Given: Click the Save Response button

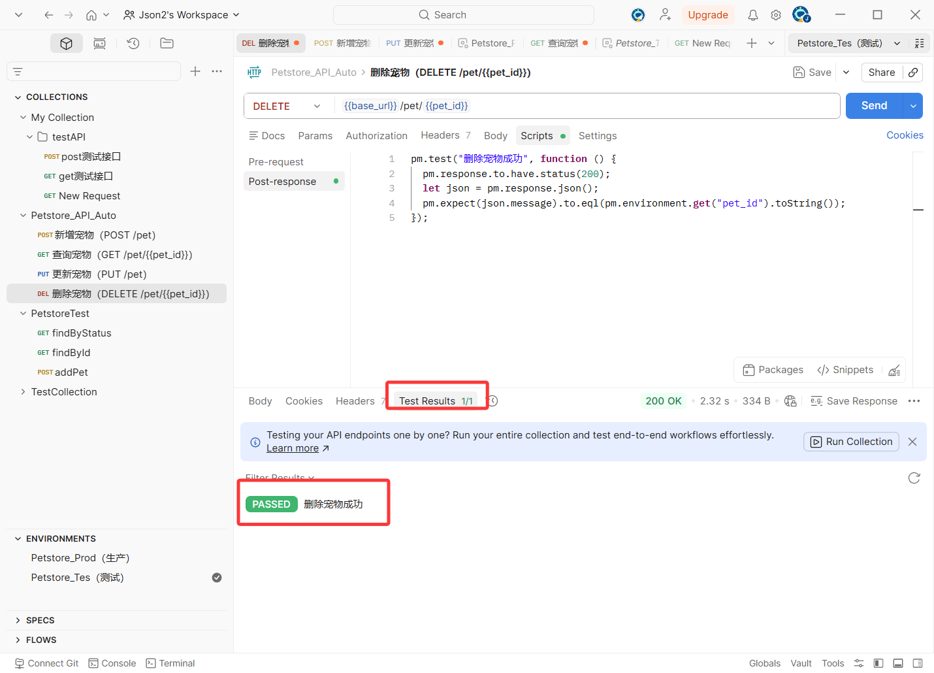Looking at the screenshot, I should pos(854,401).
